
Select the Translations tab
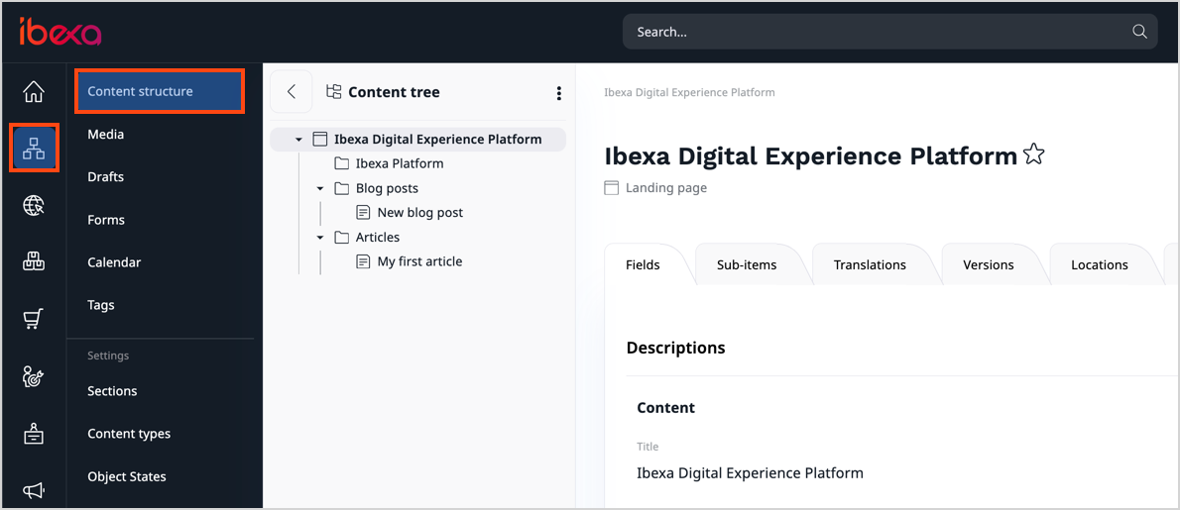coord(869,264)
